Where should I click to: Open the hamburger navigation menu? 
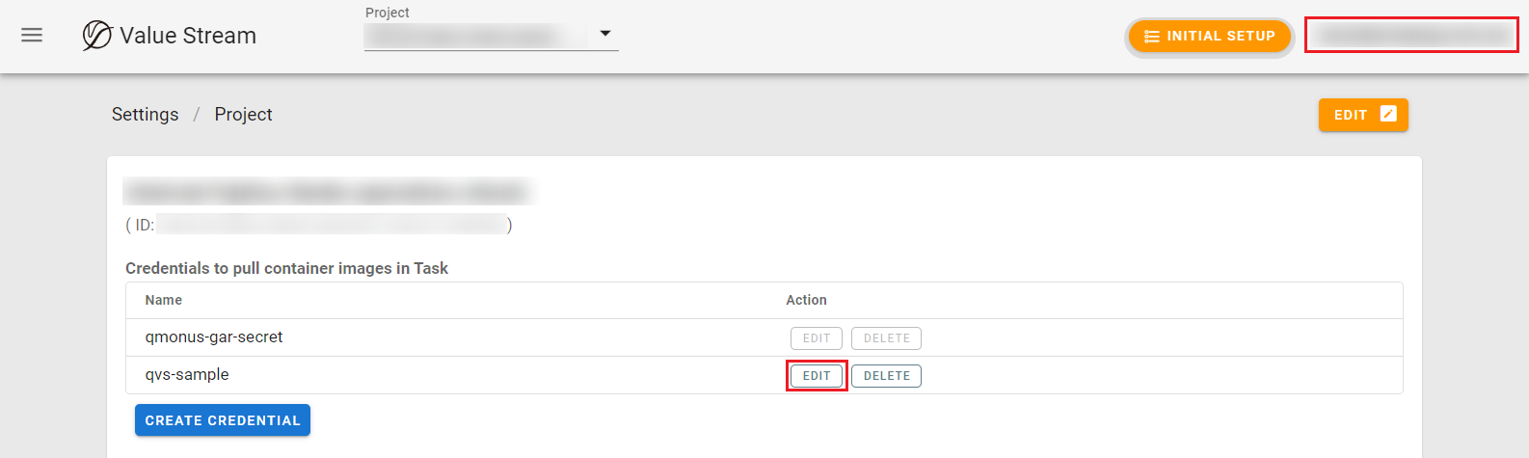click(32, 36)
